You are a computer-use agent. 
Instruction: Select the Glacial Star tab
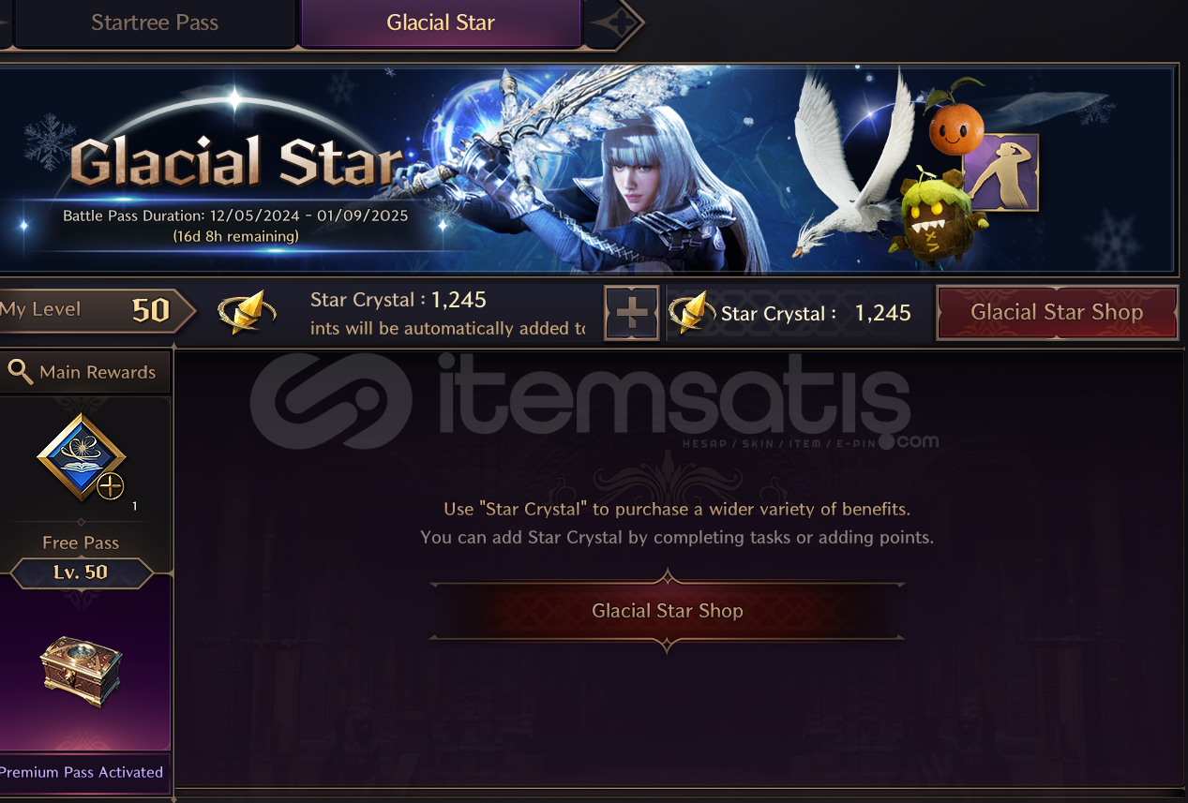click(x=441, y=23)
